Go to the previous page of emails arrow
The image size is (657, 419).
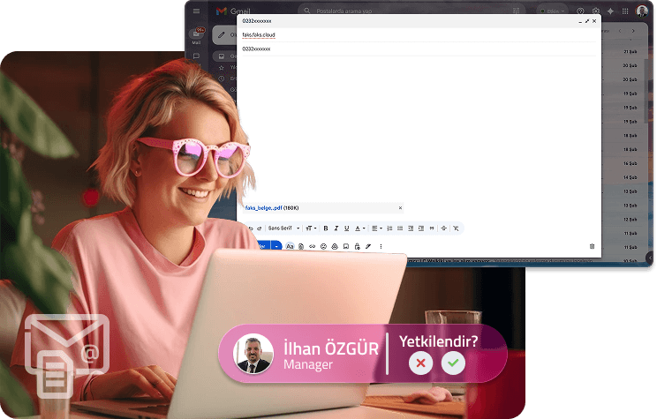[x=620, y=31]
